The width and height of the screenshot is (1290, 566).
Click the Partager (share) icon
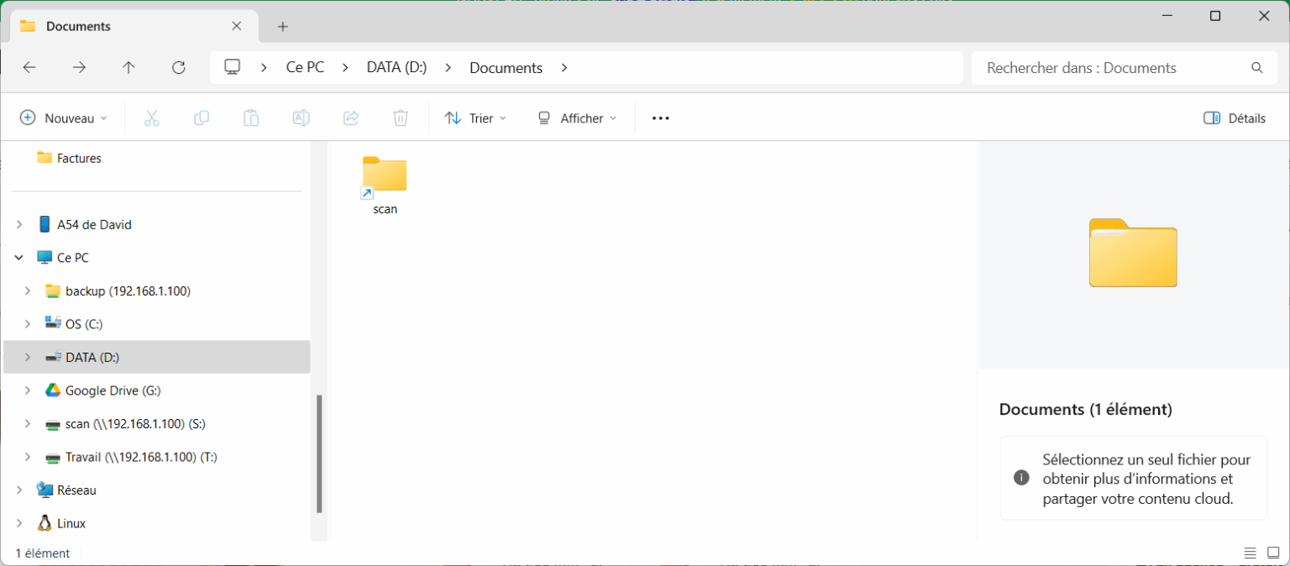[350, 118]
